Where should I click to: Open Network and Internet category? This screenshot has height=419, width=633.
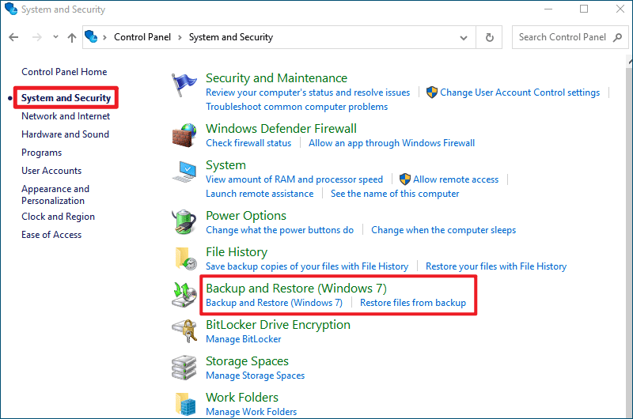click(66, 116)
